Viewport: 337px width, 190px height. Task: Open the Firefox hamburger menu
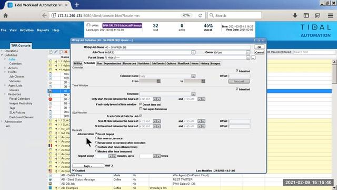(x=330, y=15)
